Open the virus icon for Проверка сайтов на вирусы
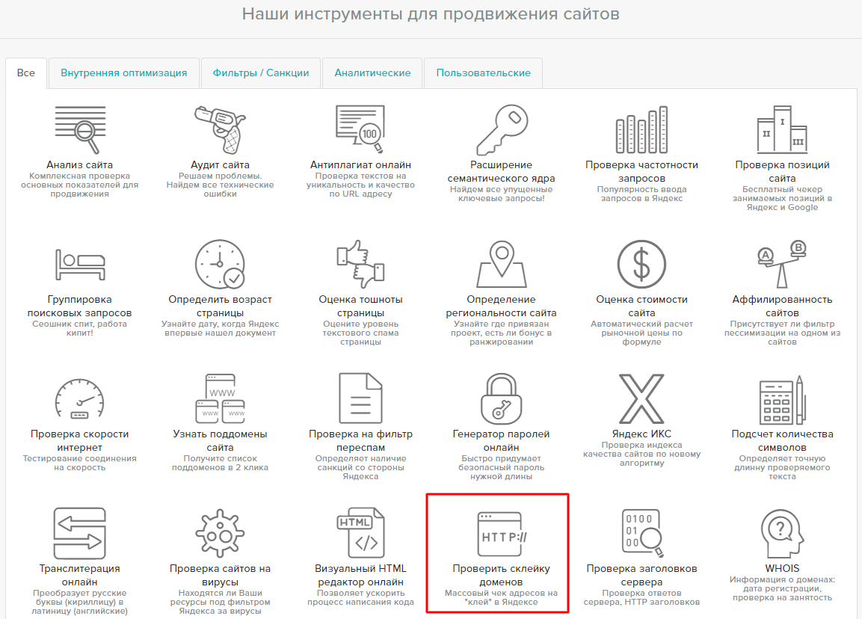This screenshot has width=862, height=619. [x=219, y=533]
